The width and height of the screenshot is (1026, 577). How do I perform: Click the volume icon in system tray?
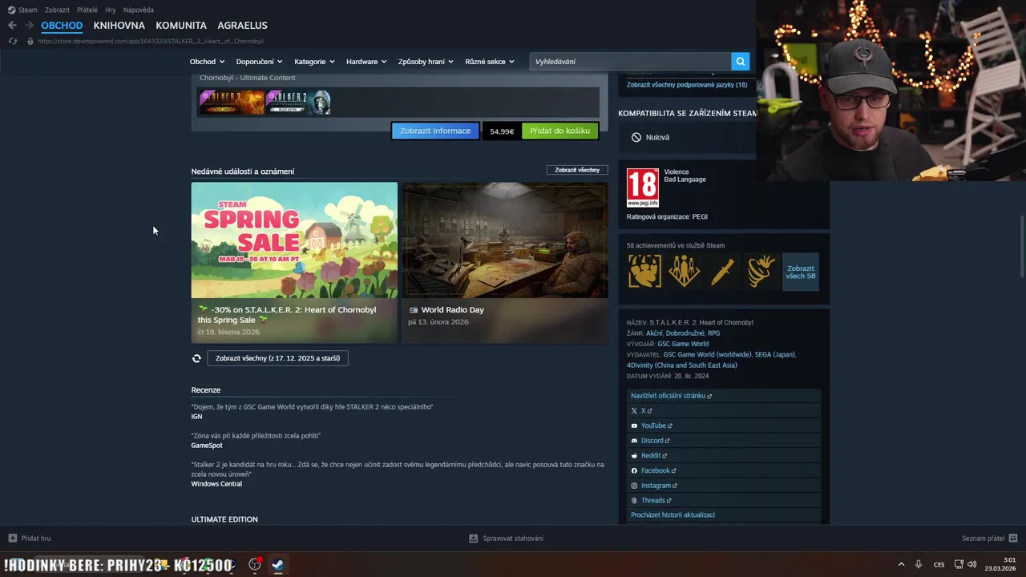971,564
